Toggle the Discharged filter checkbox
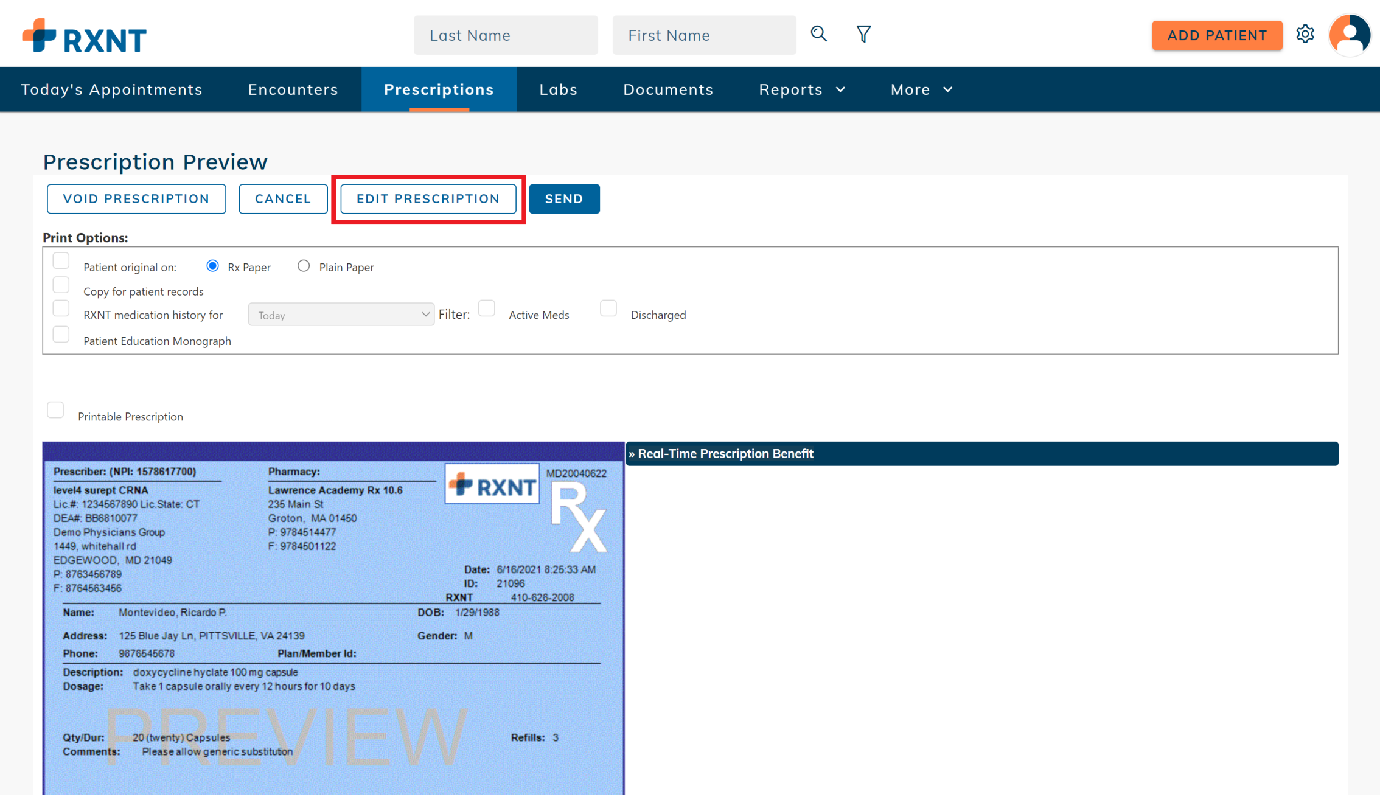 pos(608,308)
